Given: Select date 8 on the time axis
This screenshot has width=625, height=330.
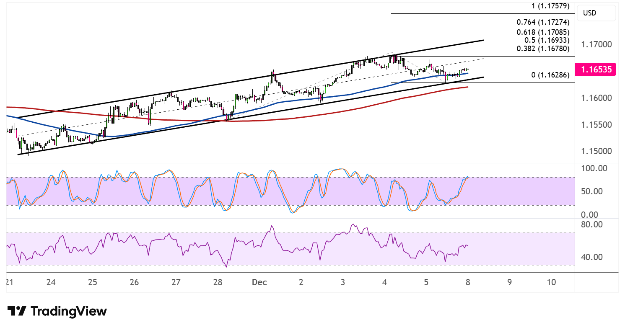Looking at the screenshot, I should click(468, 283).
